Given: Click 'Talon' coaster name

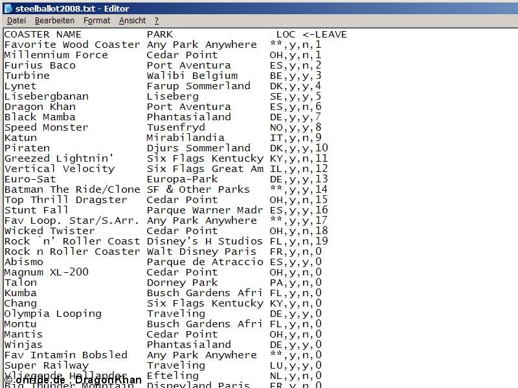Looking at the screenshot, I should [x=21, y=283].
